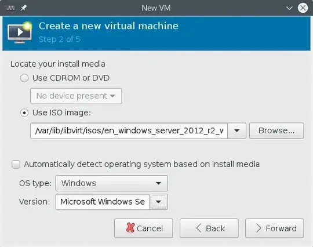Click the virtual machine monitor header icon

[20, 32]
